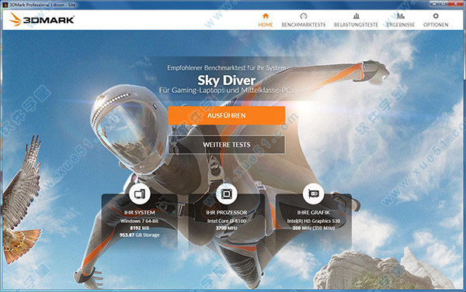Click the Optionen gear icon
This screenshot has height=292, width=466.
[x=436, y=16]
